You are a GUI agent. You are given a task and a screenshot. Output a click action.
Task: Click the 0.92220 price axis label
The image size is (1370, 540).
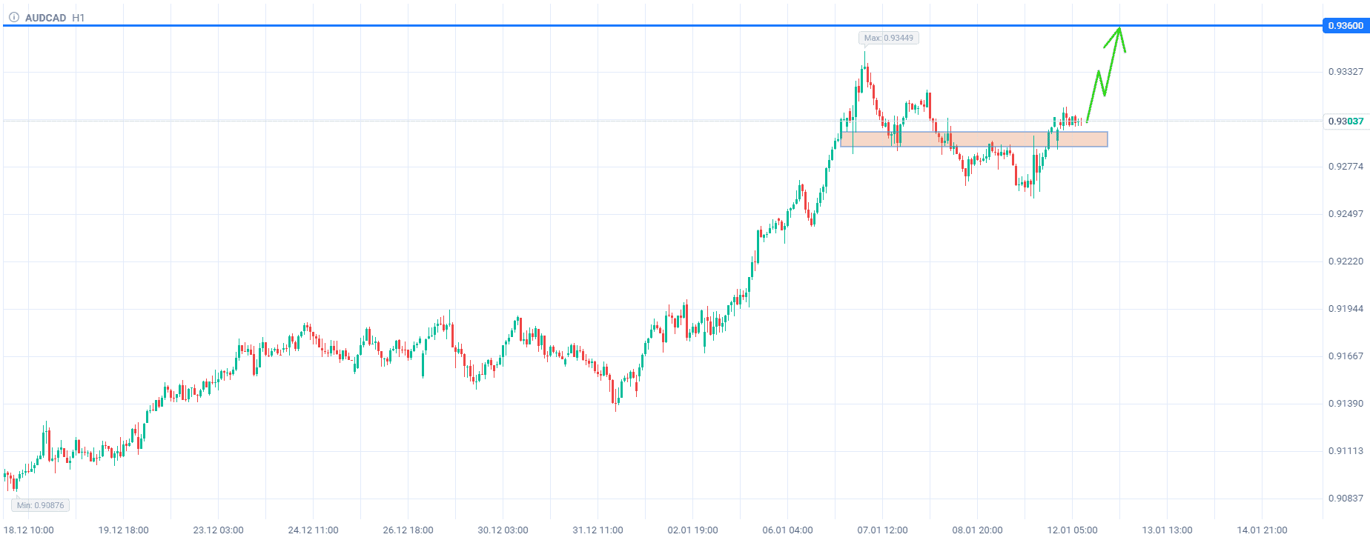point(1345,261)
